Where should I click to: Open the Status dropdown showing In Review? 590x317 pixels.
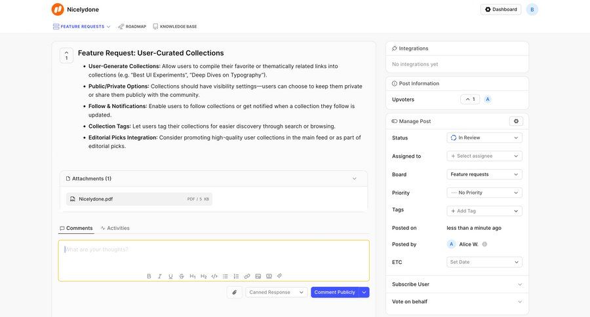(x=484, y=138)
